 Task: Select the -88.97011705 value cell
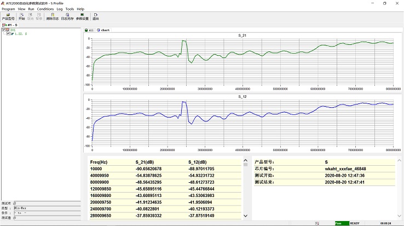pos(201,169)
